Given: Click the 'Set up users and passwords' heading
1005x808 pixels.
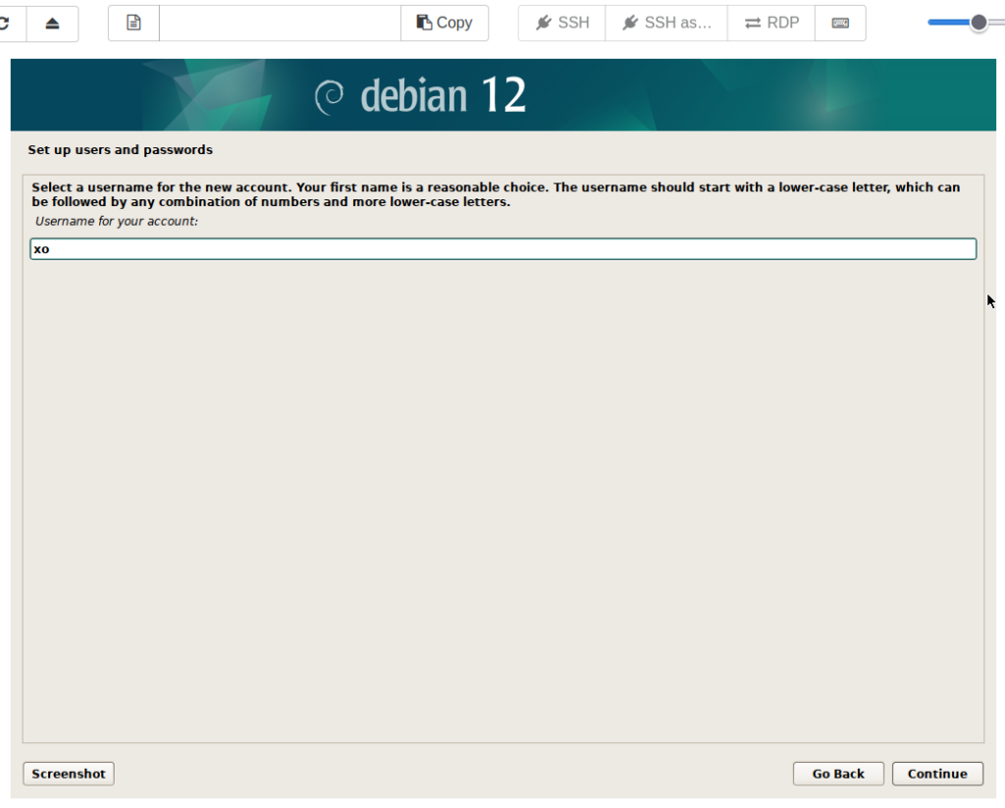Looking at the screenshot, I should (x=120, y=150).
